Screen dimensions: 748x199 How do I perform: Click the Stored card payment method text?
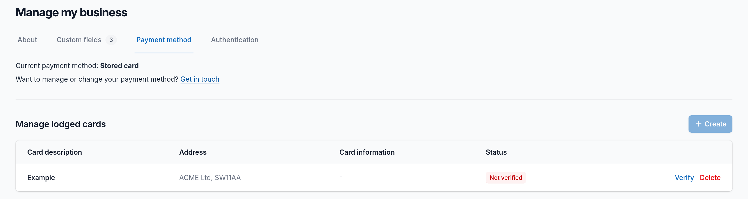[119, 66]
